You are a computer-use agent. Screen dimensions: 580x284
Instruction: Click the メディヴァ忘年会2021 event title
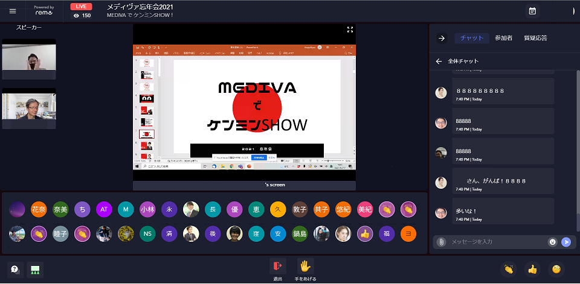140,7
